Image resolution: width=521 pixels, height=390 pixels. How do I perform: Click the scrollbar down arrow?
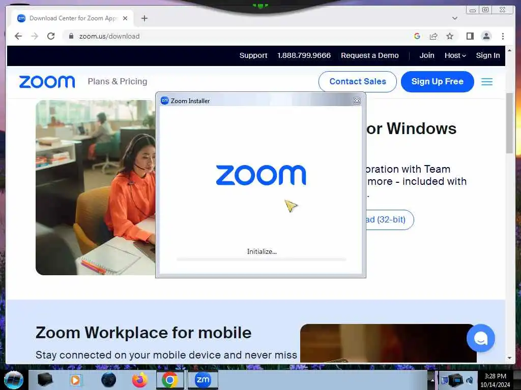click(509, 358)
